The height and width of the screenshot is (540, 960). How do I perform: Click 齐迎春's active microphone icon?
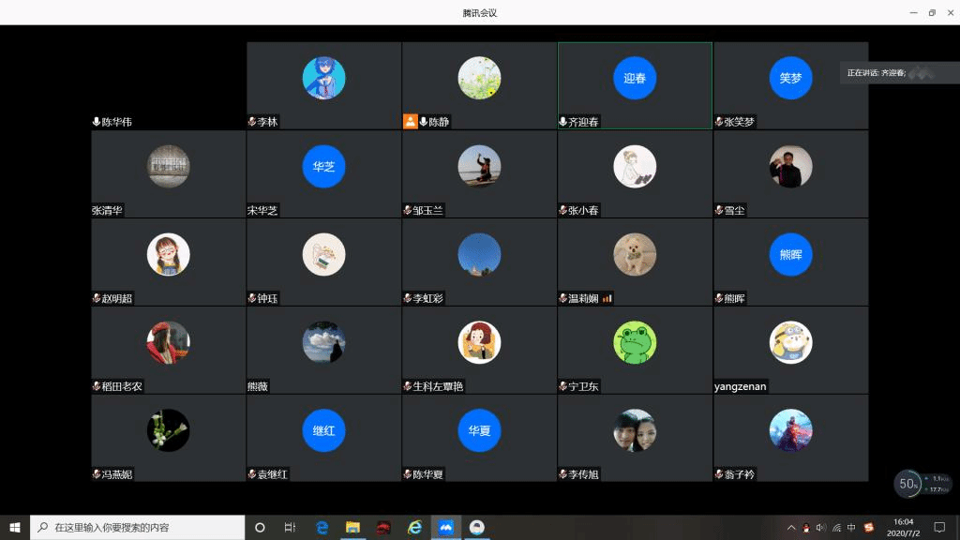[563, 122]
